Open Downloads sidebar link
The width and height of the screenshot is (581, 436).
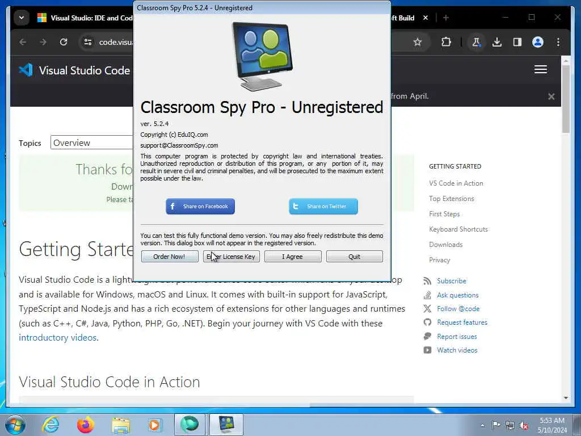pos(446,245)
